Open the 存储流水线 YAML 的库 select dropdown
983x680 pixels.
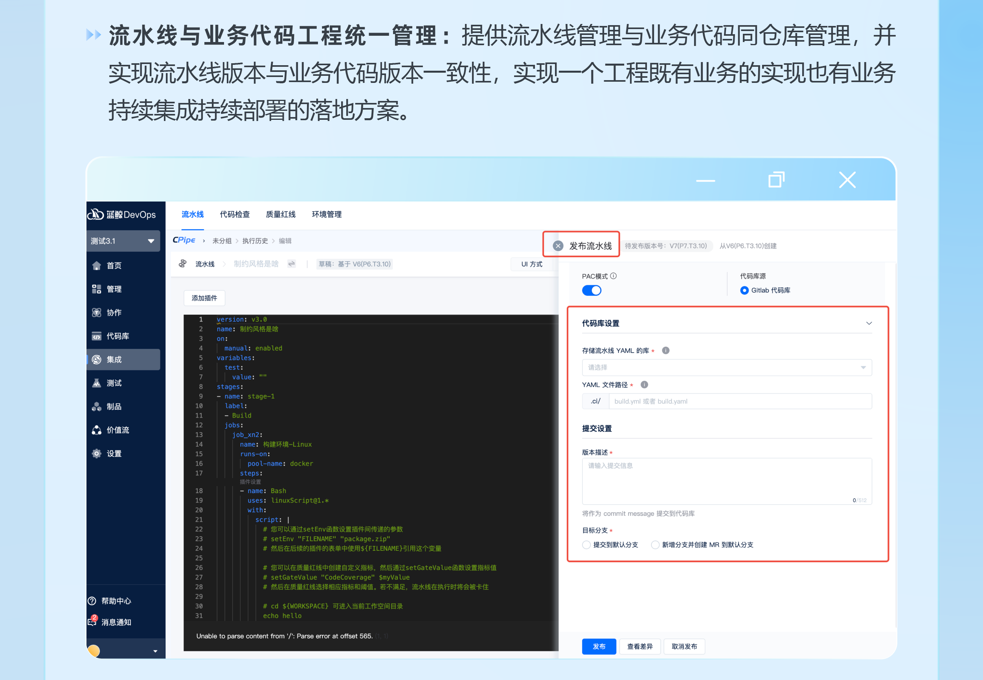point(727,367)
